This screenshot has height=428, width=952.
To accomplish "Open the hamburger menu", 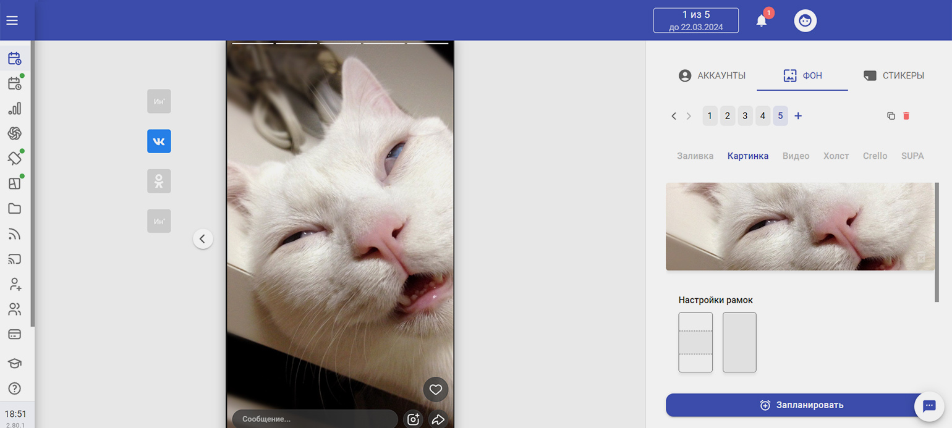I will [x=12, y=20].
